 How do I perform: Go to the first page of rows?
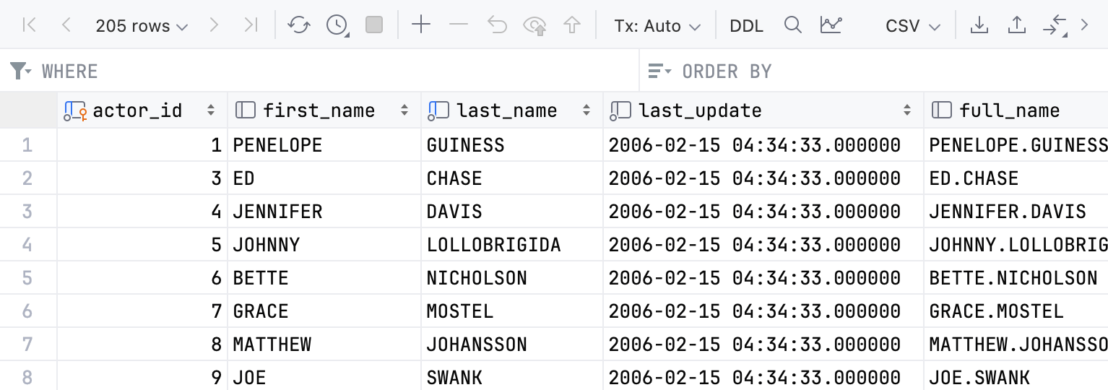point(30,25)
